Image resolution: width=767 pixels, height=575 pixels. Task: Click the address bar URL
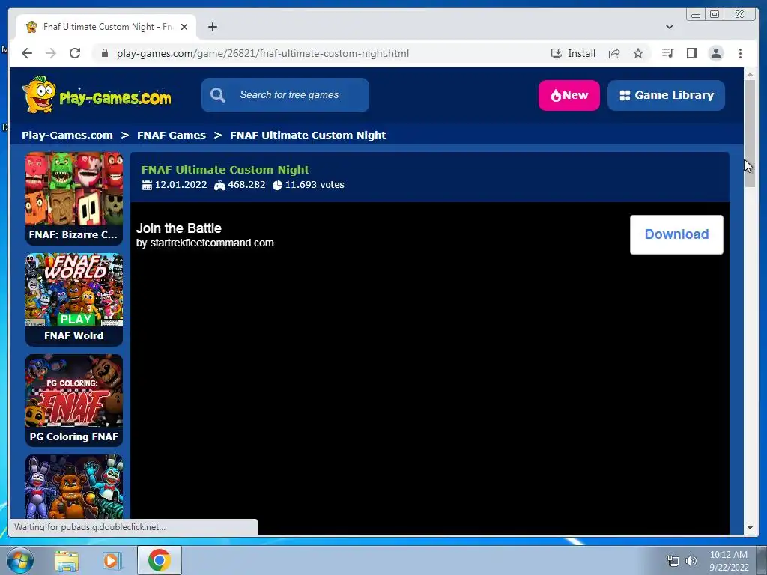pyautogui.click(x=263, y=53)
